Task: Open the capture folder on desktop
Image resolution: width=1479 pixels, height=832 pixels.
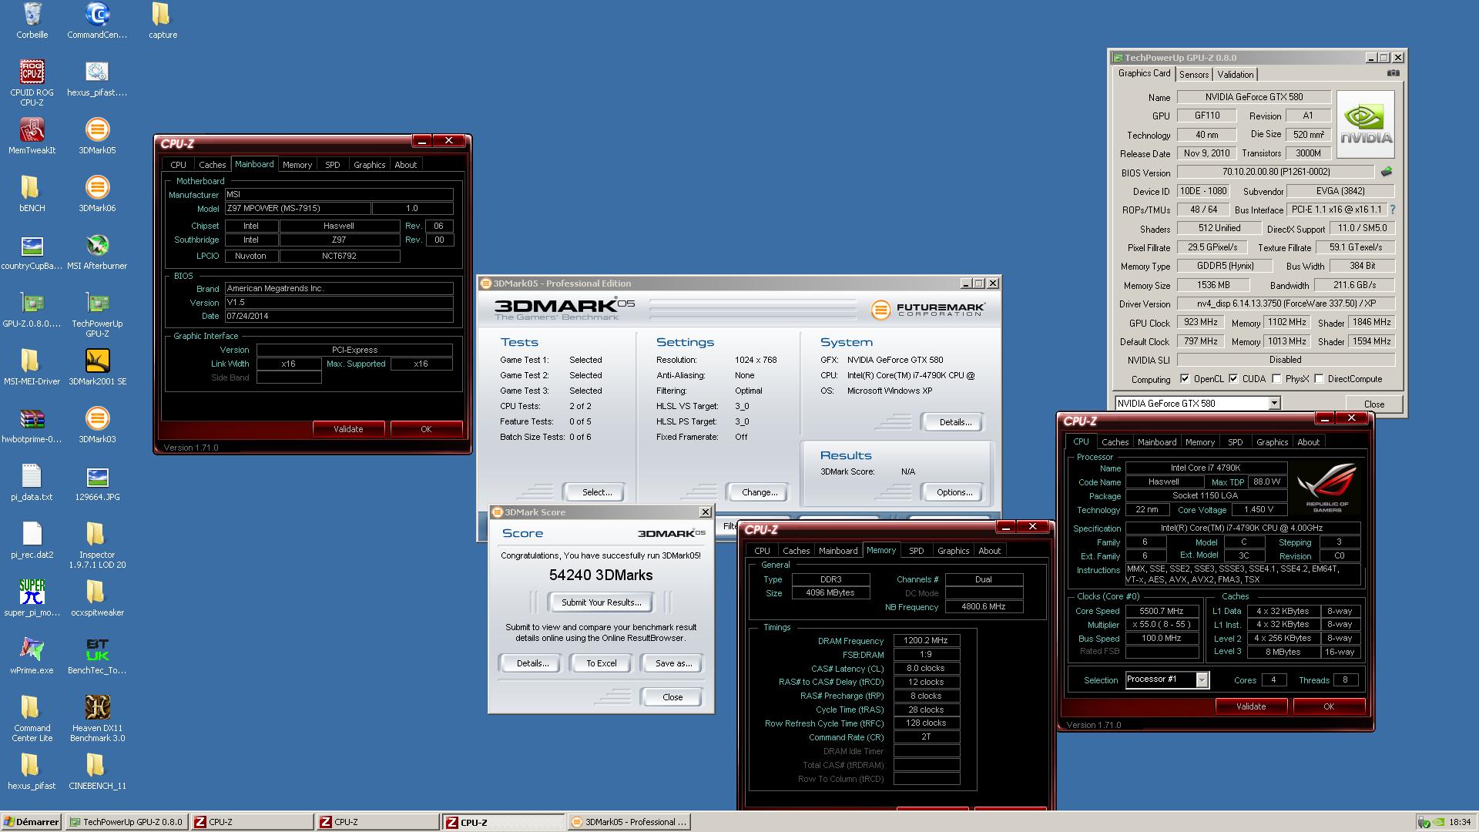Action: (162, 15)
